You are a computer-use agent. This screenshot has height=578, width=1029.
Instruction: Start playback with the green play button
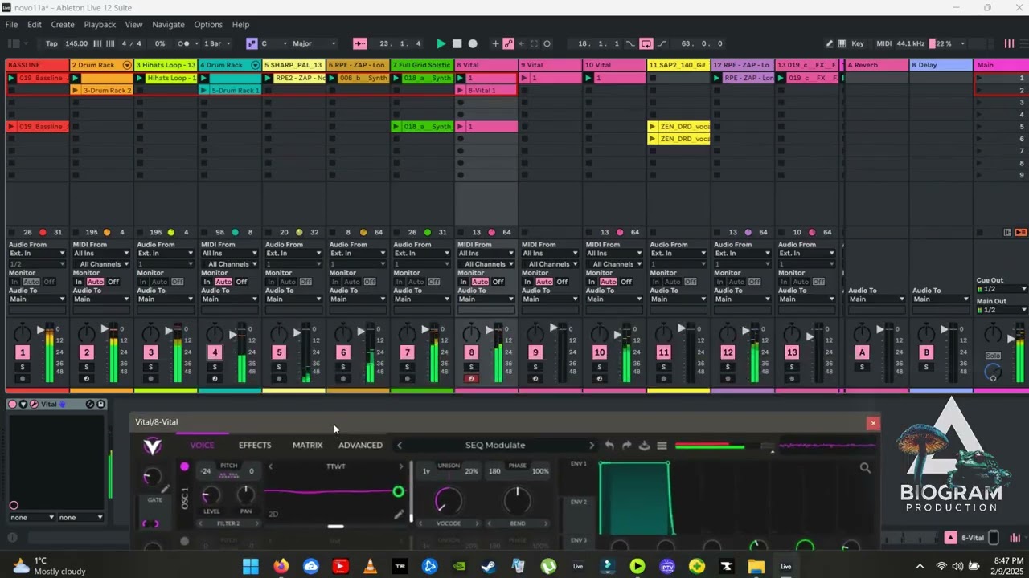click(x=441, y=43)
